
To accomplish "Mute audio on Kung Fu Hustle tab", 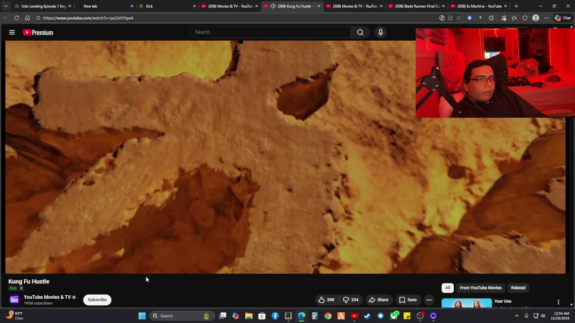I will (x=273, y=6).
